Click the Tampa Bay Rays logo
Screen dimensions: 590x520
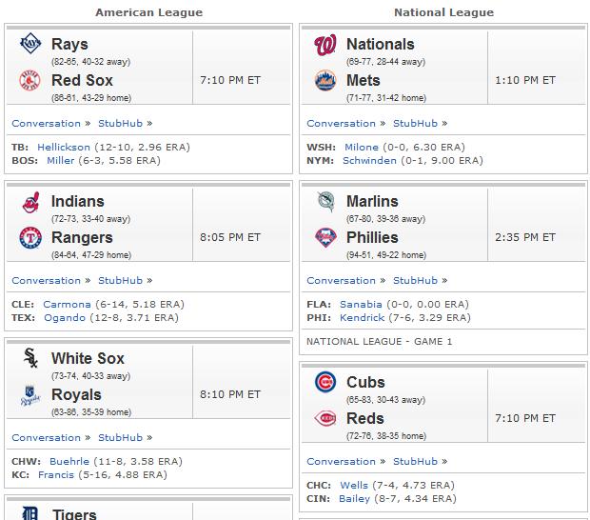(x=30, y=43)
